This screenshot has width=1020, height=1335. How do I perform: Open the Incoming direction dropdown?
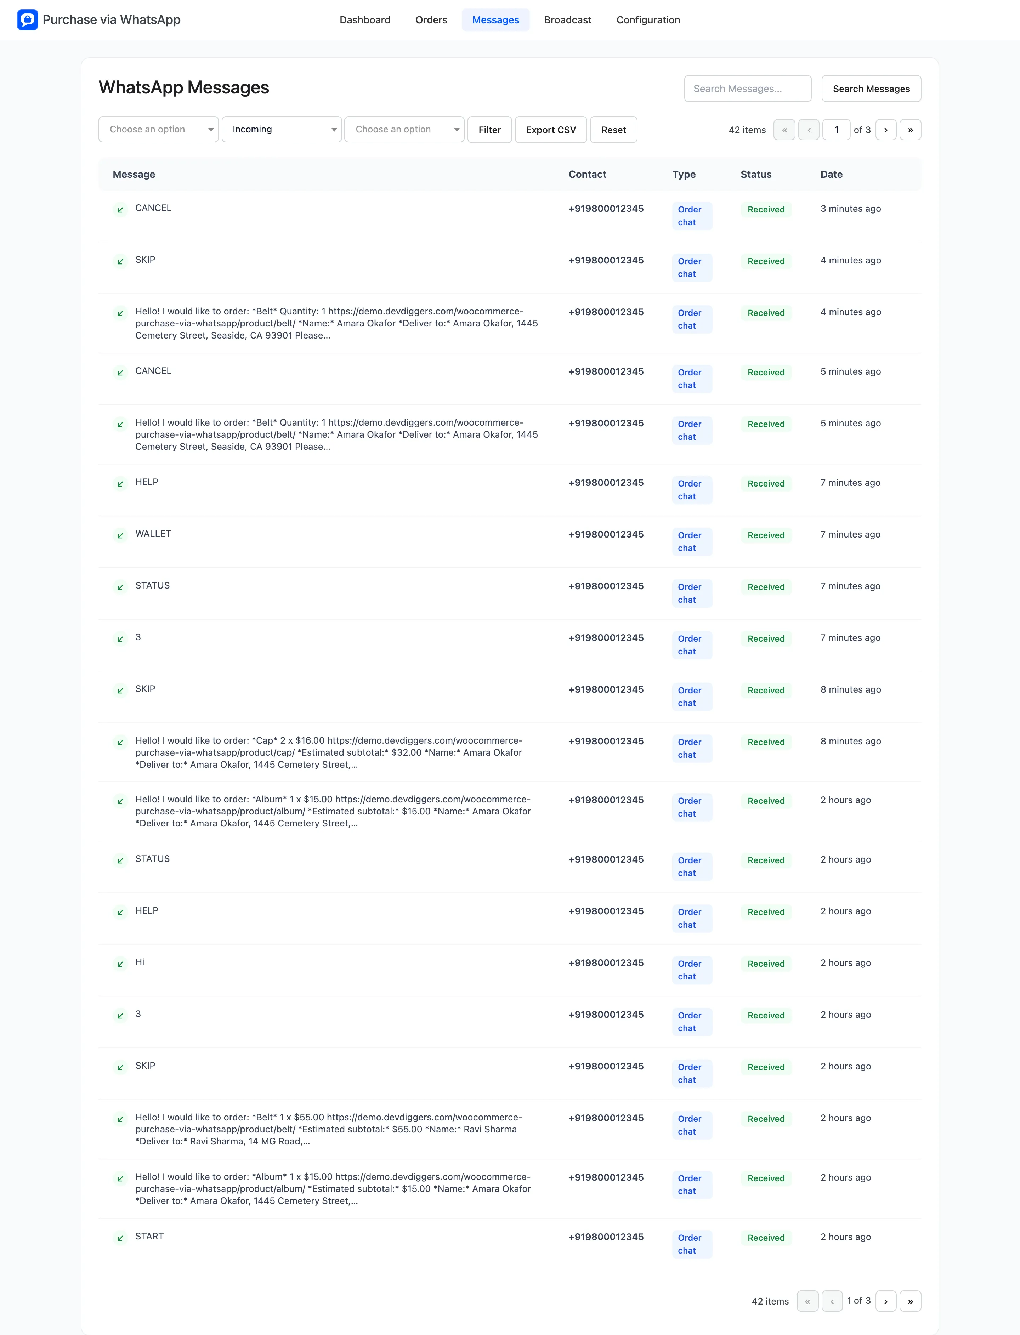pos(282,129)
